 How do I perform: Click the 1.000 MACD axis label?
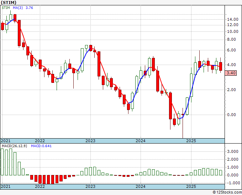pyautogui.click(x=233, y=167)
